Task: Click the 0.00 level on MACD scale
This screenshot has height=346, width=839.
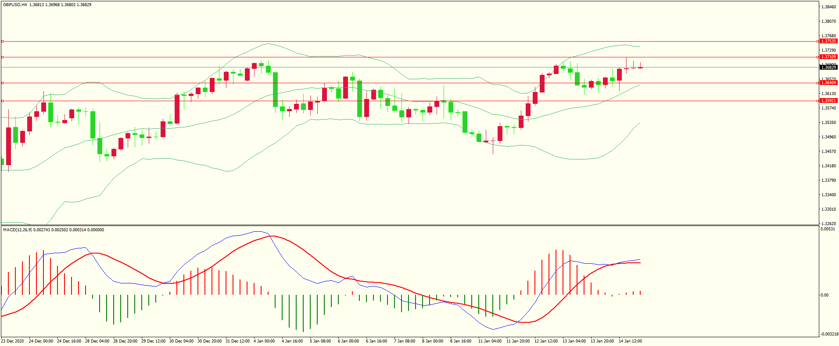Action: (825, 295)
